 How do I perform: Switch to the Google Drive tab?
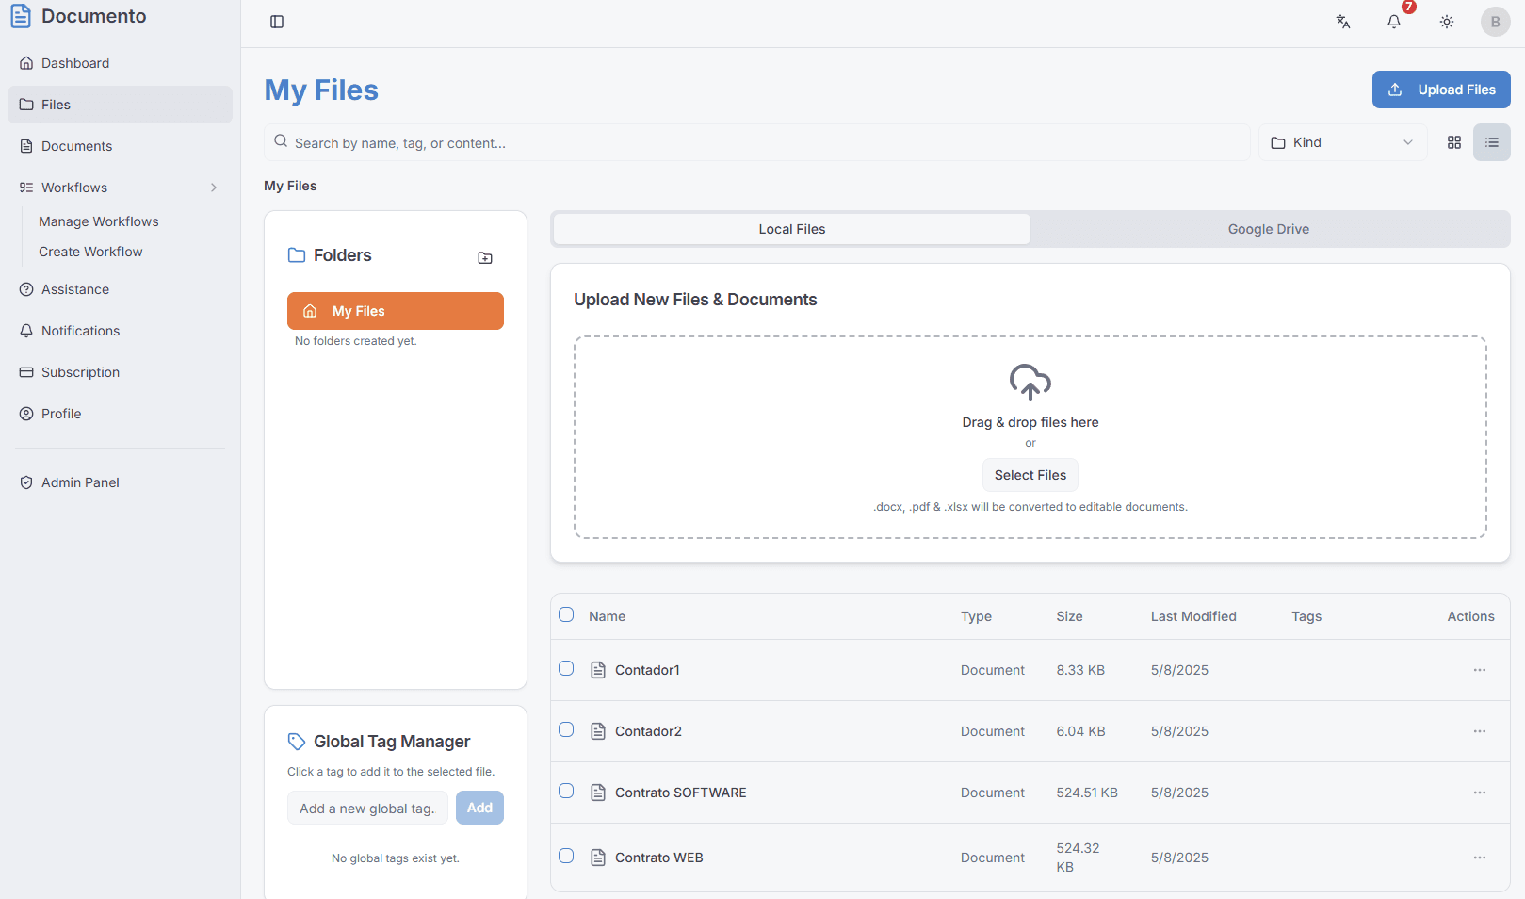coord(1268,229)
